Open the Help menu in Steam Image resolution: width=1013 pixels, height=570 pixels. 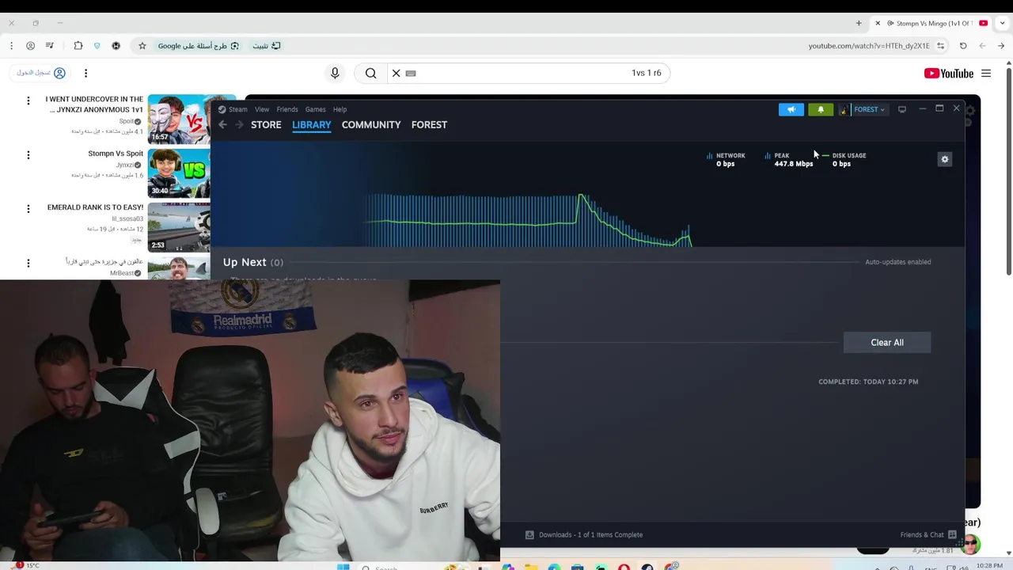(340, 109)
